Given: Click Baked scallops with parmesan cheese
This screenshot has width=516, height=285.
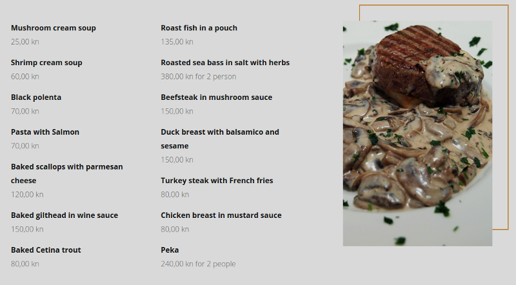Looking at the screenshot, I should tap(66, 167).
